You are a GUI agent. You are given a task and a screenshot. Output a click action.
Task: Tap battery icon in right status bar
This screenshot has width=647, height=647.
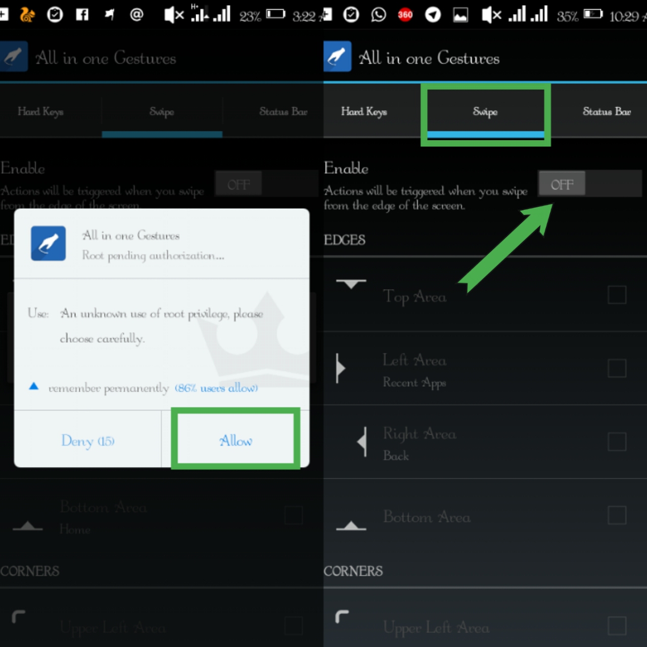593,14
